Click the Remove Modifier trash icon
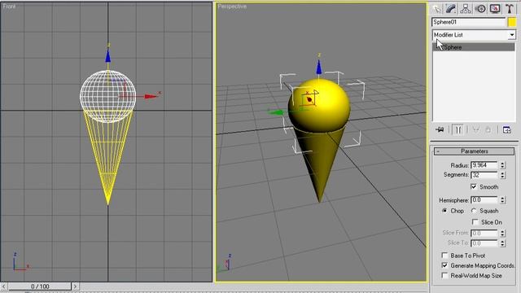 (x=488, y=129)
